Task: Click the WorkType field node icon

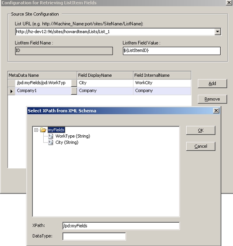Action: [x=51, y=136]
